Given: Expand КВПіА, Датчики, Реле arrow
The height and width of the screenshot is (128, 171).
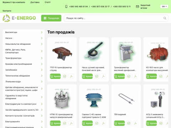Looking at the screenshot, I should click(x=42, y=51).
